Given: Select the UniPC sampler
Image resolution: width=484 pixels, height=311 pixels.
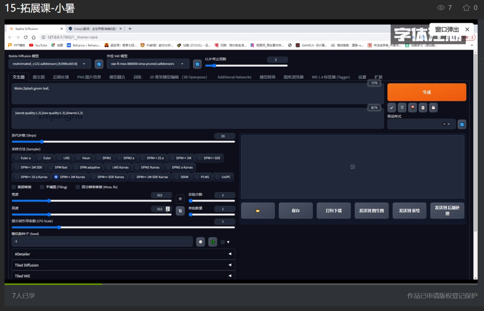Looking at the screenshot, I should [x=223, y=177].
